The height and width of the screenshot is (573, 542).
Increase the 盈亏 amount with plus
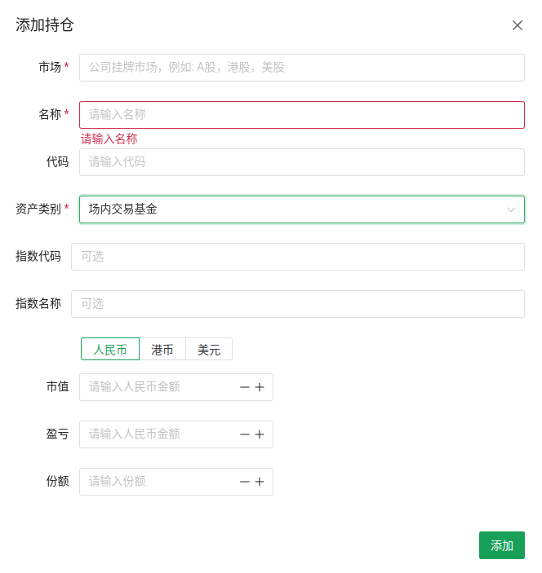point(260,434)
